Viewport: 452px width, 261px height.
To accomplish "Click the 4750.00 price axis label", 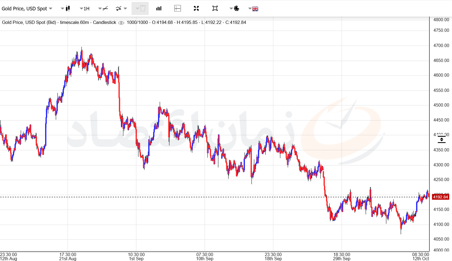I will pos(441,30).
